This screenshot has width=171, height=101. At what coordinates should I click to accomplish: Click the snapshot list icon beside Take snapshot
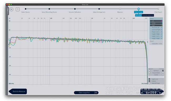[x=96, y=93]
